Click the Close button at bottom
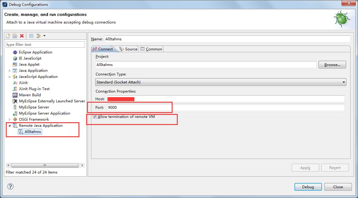358x198 pixels. point(338,187)
